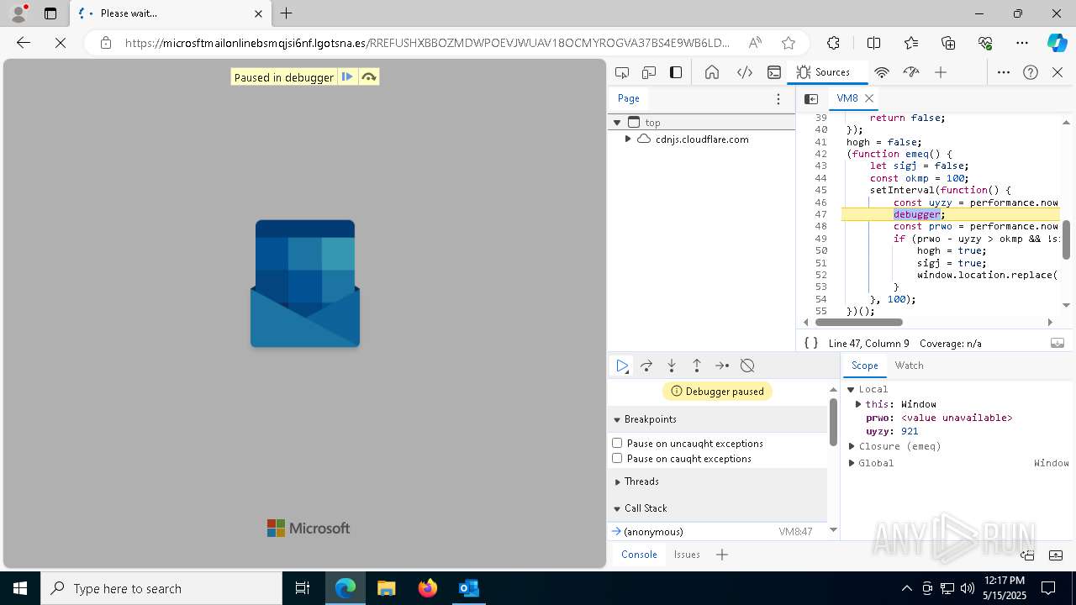
Task: Expand cdnjs.cloudflare.com tree item
Action: click(628, 139)
